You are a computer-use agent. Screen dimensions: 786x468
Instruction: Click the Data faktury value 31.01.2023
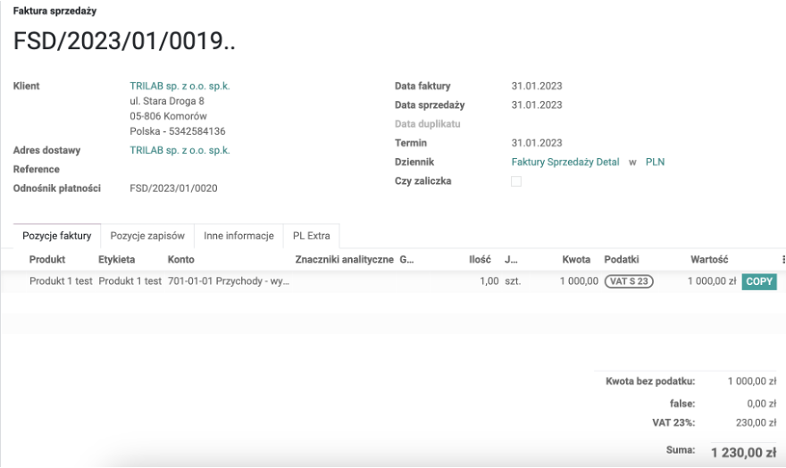tap(537, 86)
